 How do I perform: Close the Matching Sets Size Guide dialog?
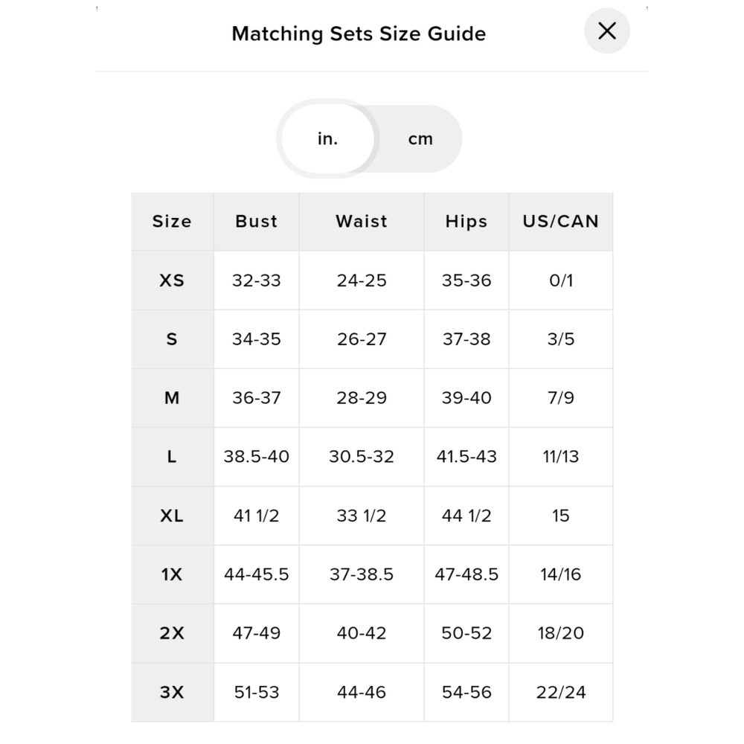click(607, 31)
